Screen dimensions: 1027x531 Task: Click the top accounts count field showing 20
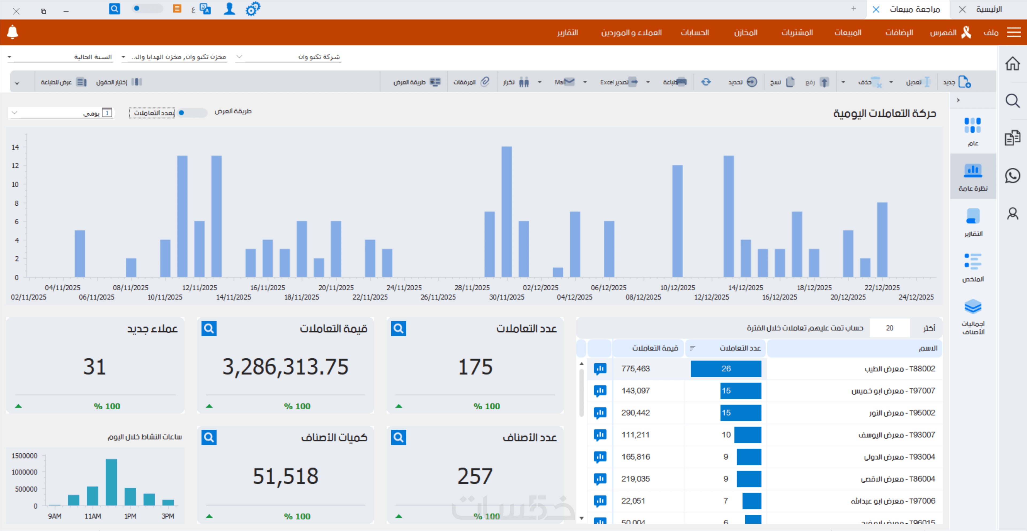click(889, 328)
